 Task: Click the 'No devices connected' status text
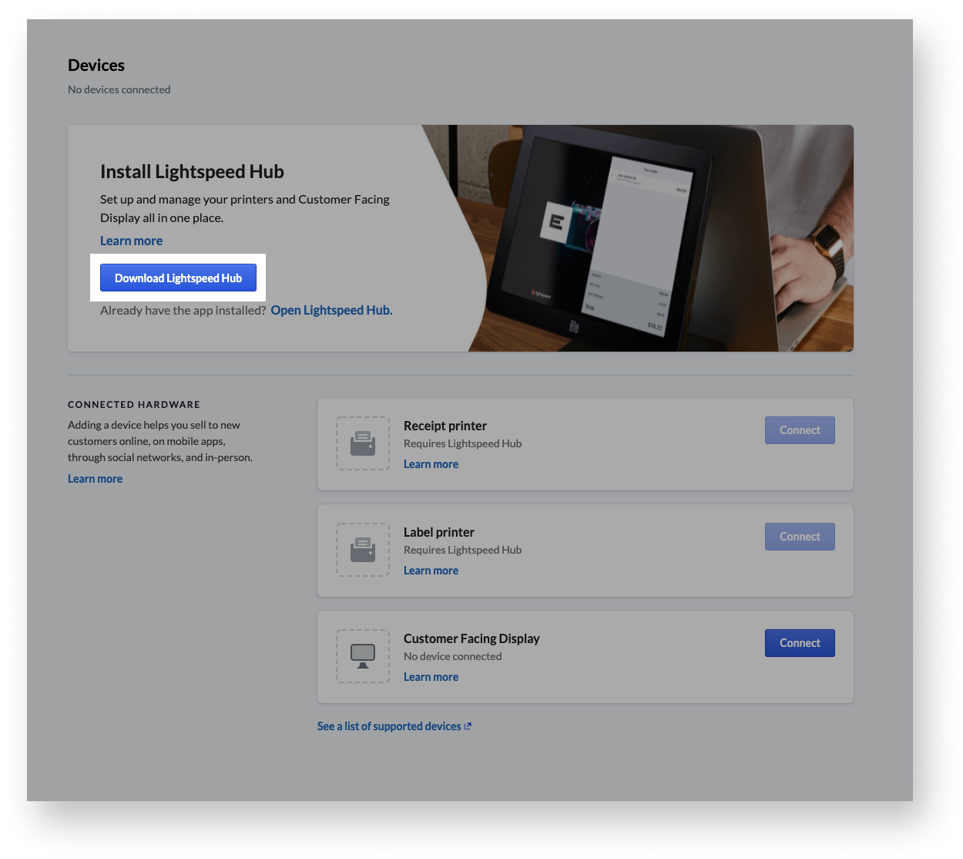[119, 89]
